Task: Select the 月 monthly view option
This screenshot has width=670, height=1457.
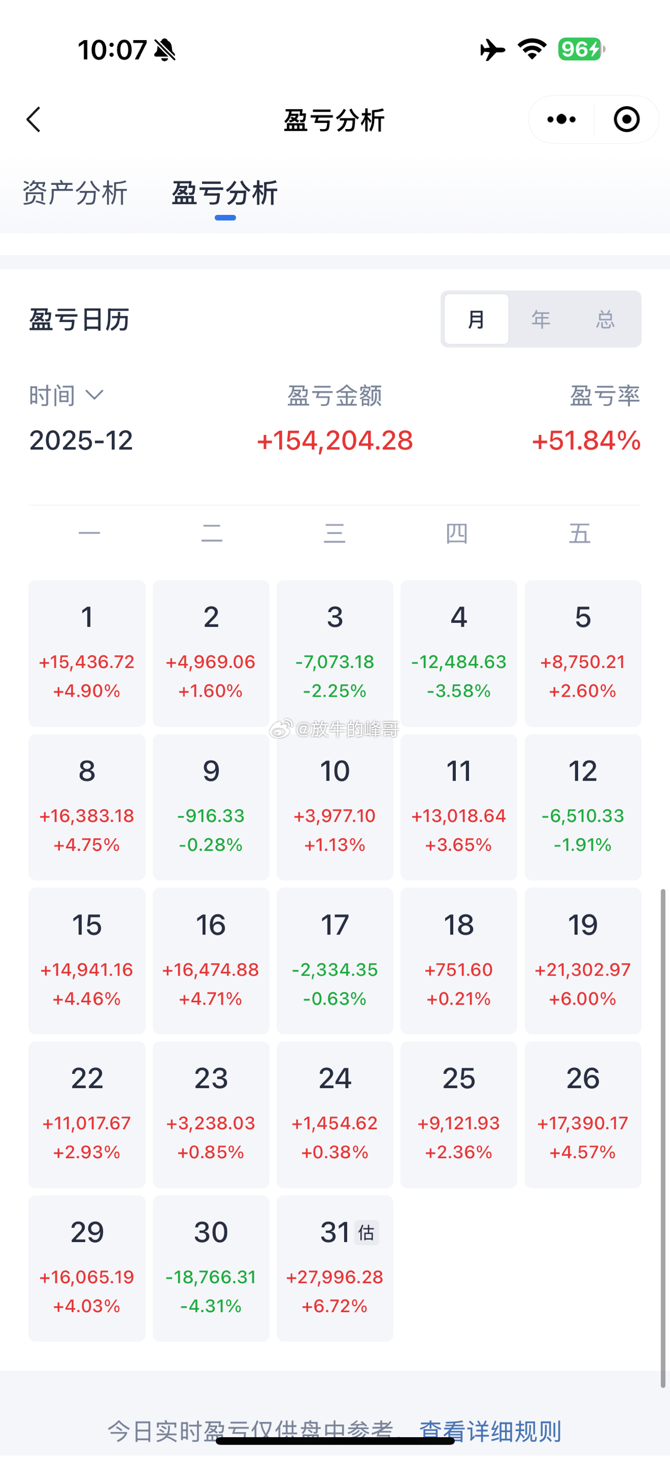Action: (x=476, y=319)
